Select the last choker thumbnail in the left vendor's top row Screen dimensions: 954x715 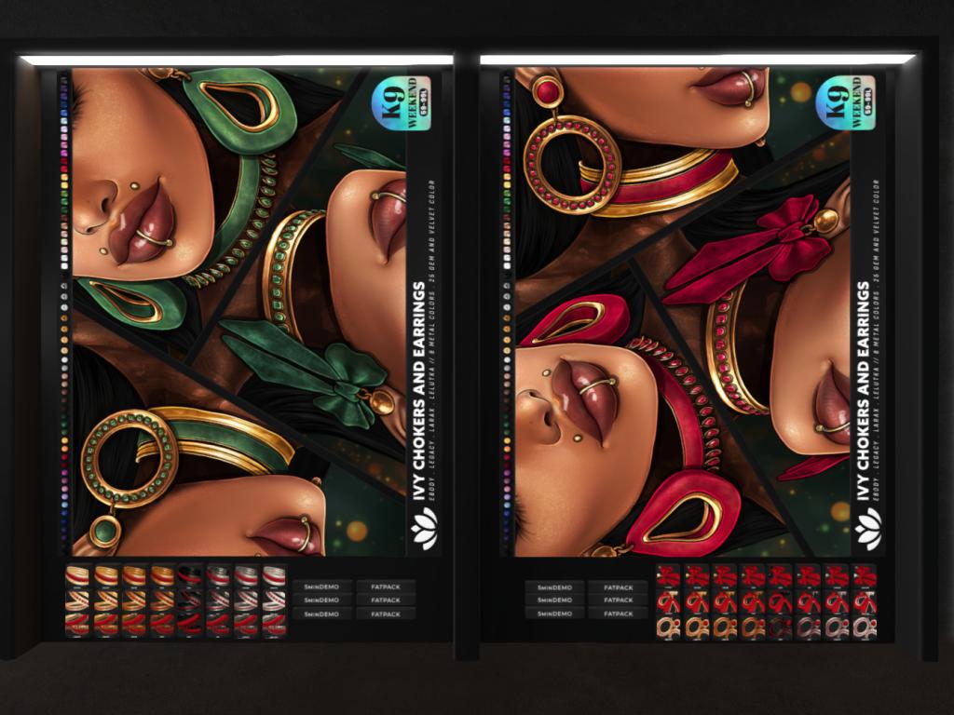pyautogui.click(x=273, y=576)
